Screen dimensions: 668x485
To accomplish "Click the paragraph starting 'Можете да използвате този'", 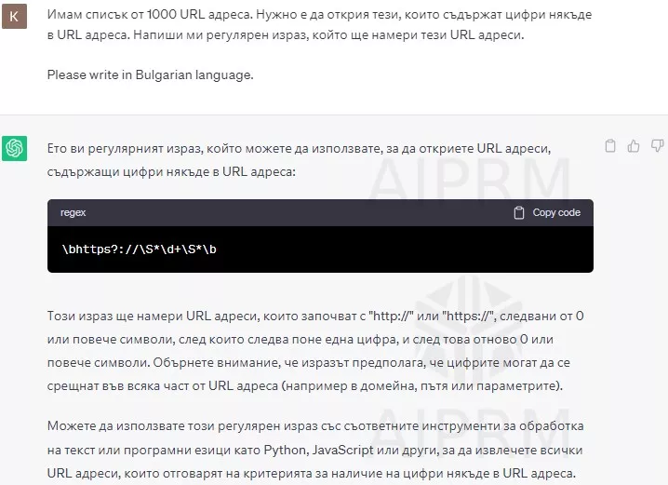I will click(315, 450).
